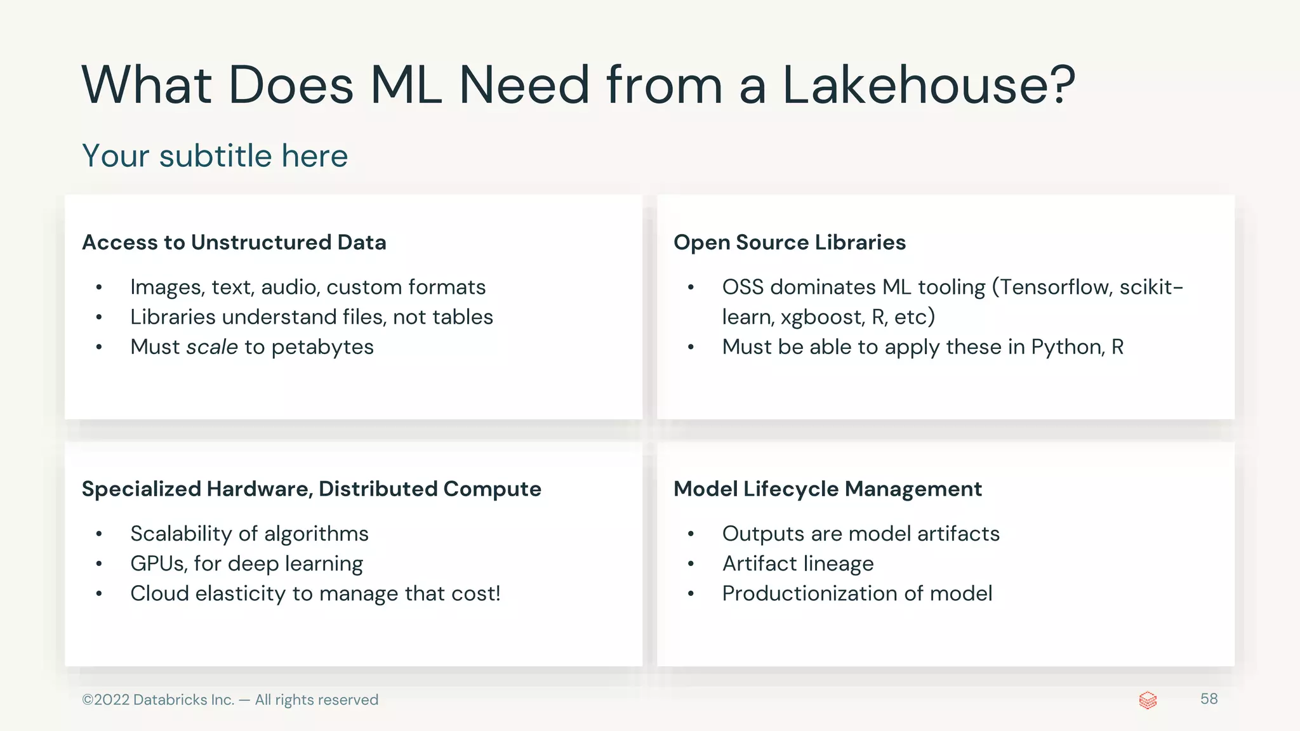
Task: Click the copyright '©2022 Databricks Inc.' footer text
Action: pos(230,700)
